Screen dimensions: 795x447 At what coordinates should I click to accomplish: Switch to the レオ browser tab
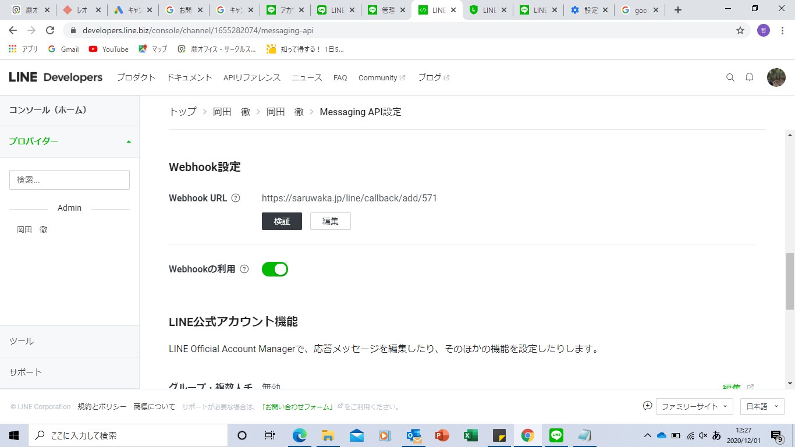point(82,10)
